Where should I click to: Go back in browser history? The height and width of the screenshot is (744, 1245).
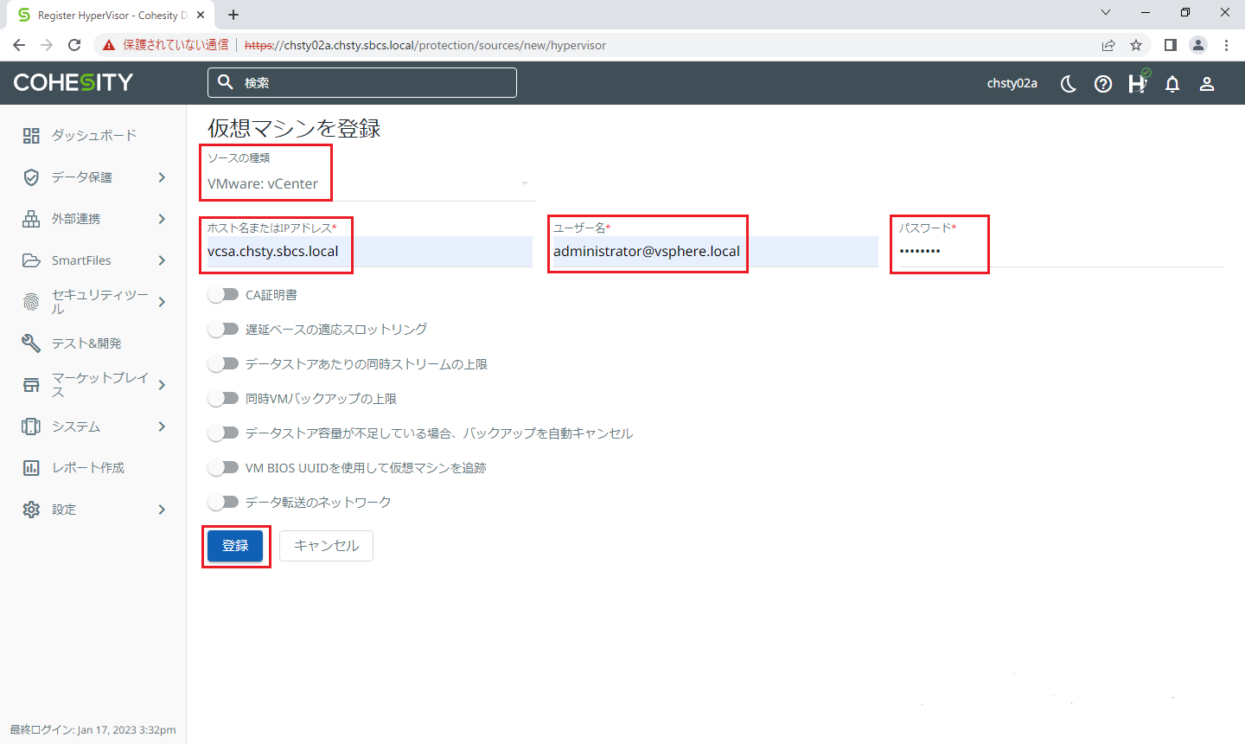(19, 45)
